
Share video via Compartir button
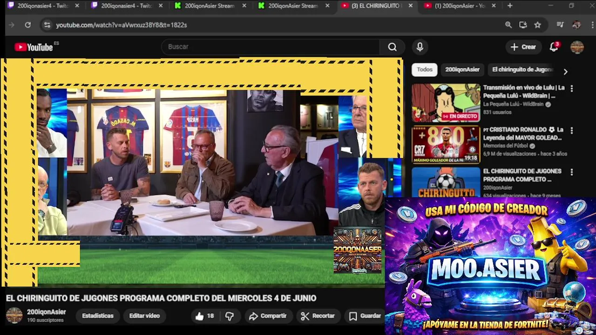click(268, 316)
